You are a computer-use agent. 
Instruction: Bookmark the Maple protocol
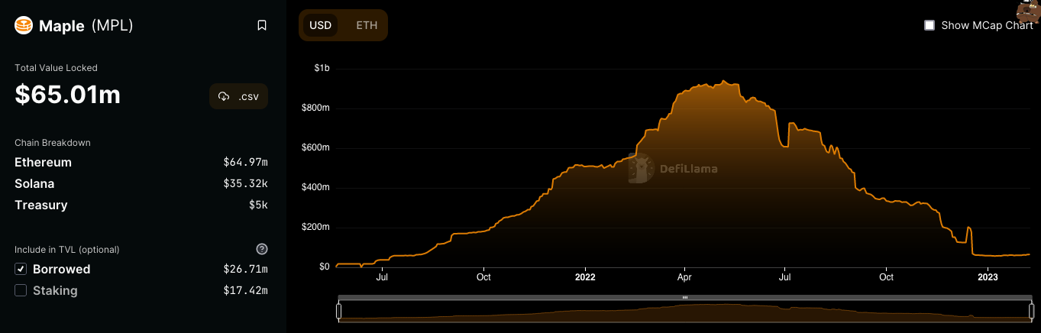(262, 25)
